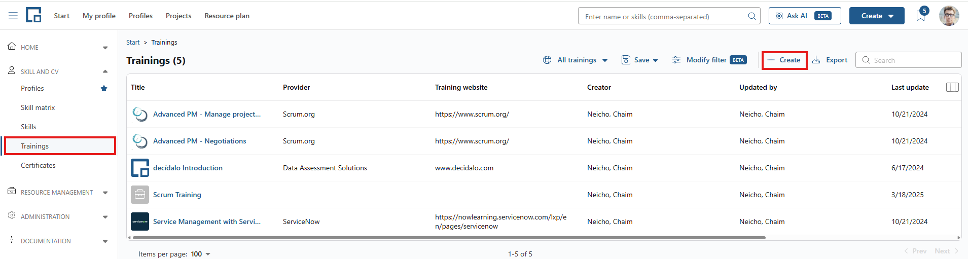This screenshot has width=968, height=259.
Task: Open Advanced PM - Negotiations training
Action: (200, 141)
